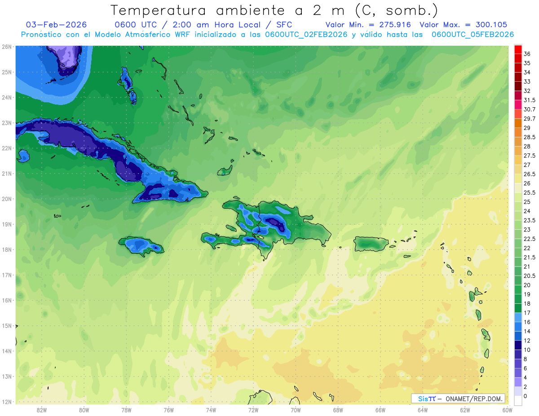Click legend value '31.5'
The width and height of the screenshot is (539, 416).
(x=530, y=100)
